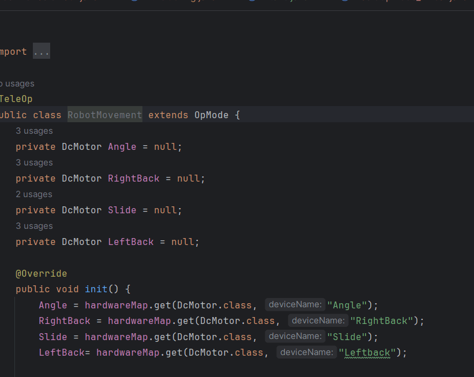This screenshot has width=474, height=377.
Task: Click the underlined "Leftback" string literal
Action: [367, 352]
